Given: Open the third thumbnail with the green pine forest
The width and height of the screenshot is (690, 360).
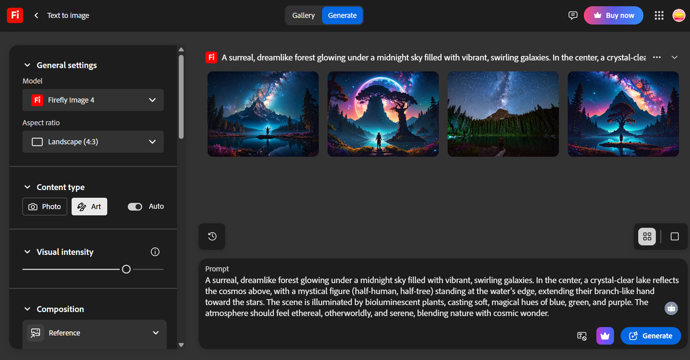Looking at the screenshot, I should point(503,114).
